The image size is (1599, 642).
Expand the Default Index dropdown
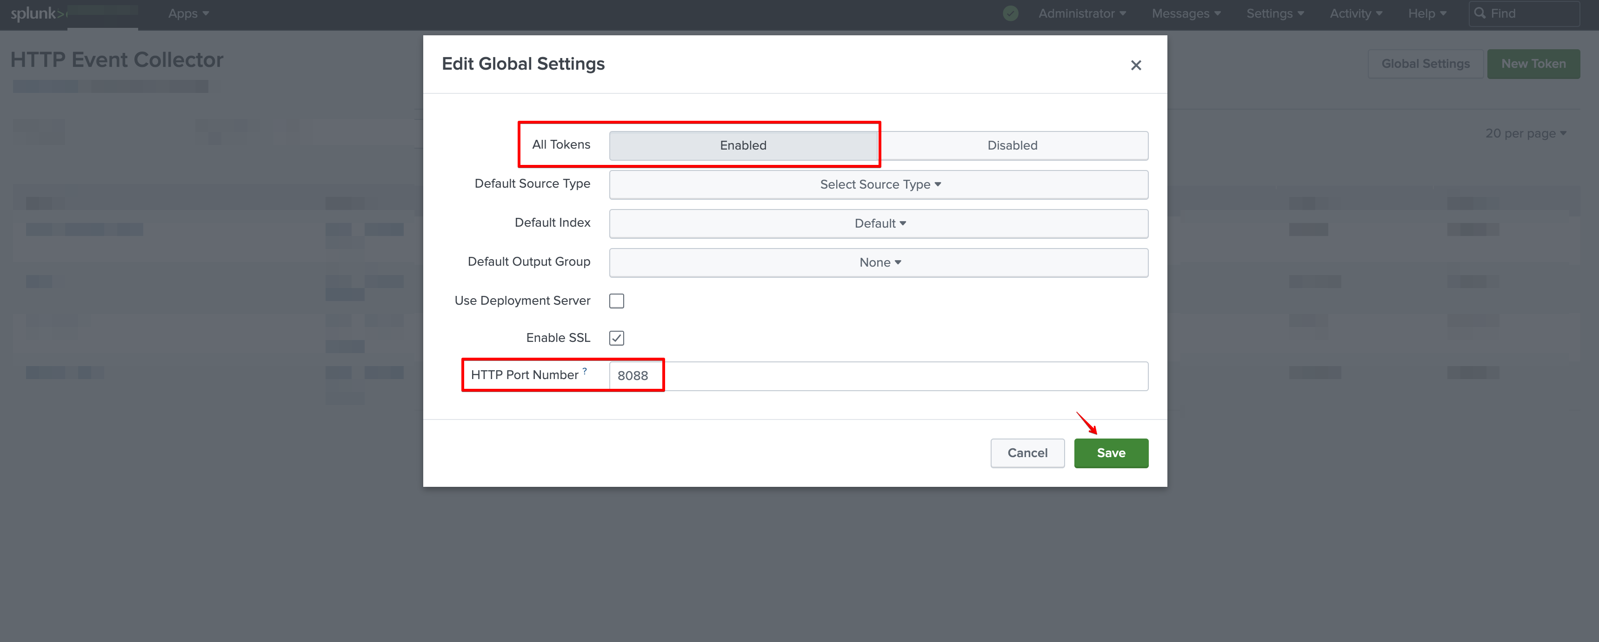click(x=878, y=223)
